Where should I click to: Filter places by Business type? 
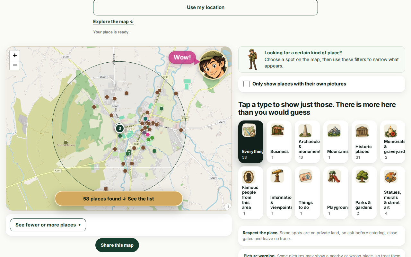[x=279, y=142]
